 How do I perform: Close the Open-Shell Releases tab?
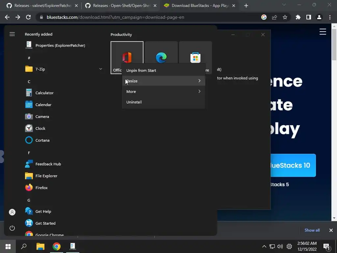click(x=155, y=6)
